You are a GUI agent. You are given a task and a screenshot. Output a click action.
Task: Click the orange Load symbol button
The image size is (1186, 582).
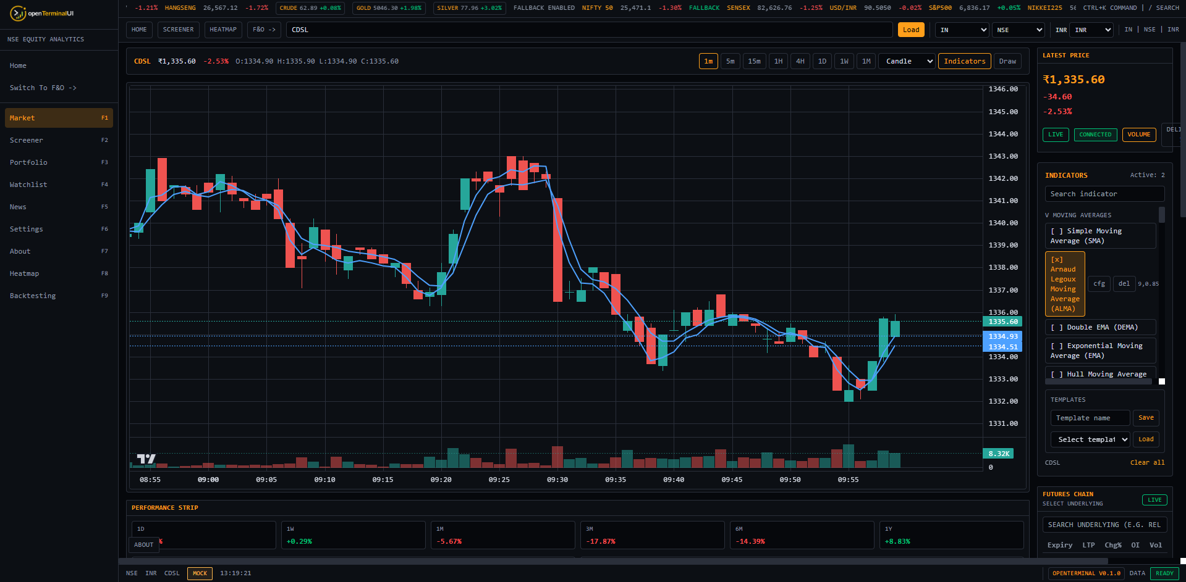[911, 30]
